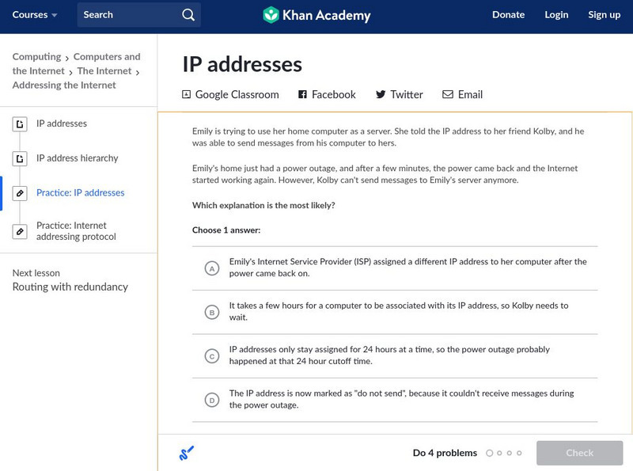Click the Donate link
The width and height of the screenshot is (633, 471).
508,15
